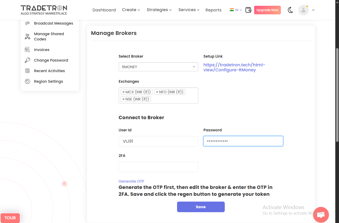Viewport: 339px width, 223px height.
Task: Open Recent Activities in sidebar
Action: point(49,71)
